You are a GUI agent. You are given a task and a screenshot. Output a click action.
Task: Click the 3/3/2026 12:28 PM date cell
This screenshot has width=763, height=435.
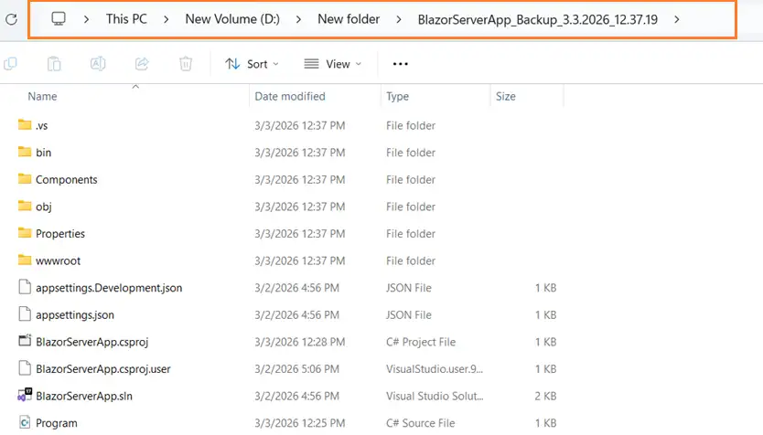pos(300,342)
